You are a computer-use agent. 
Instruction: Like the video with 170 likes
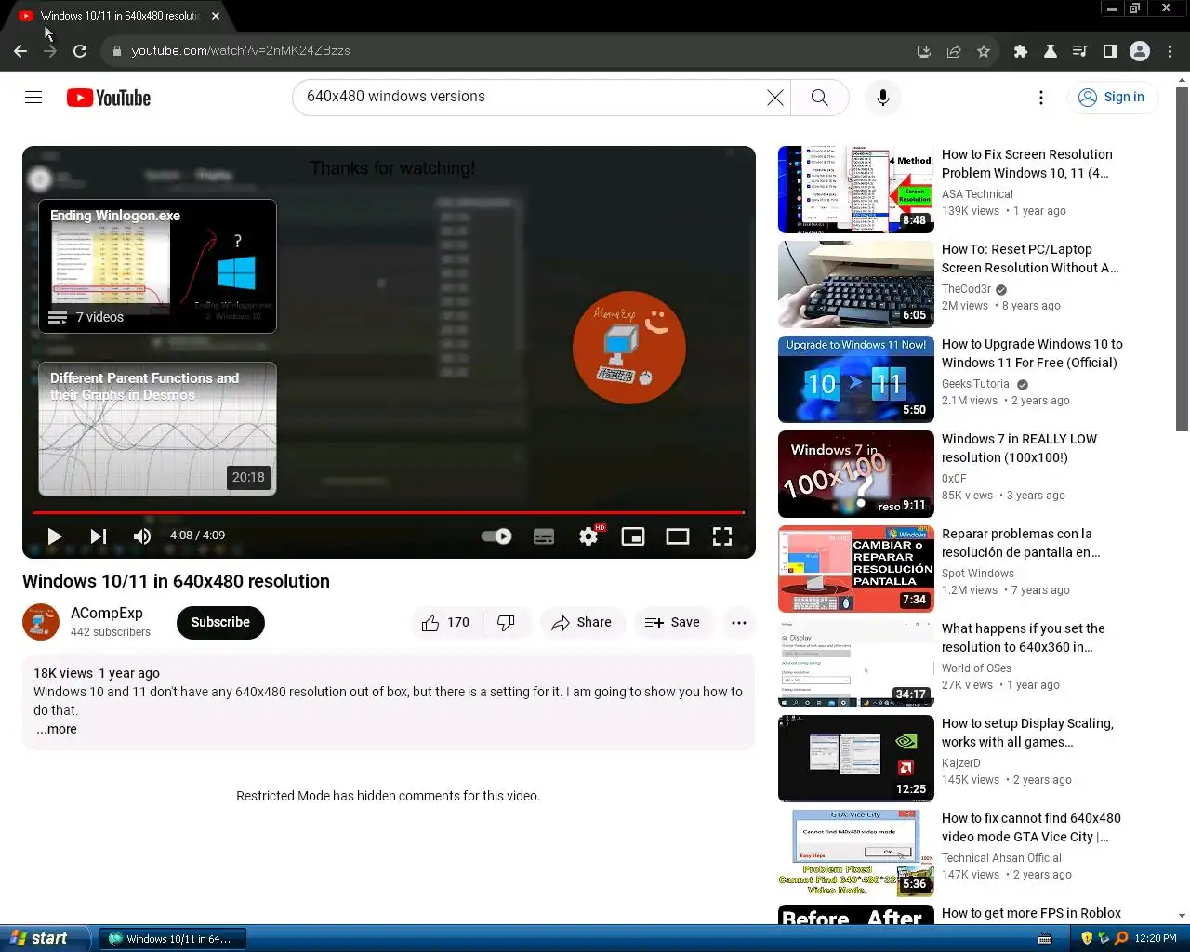pyautogui.click(x=446, y=623)
